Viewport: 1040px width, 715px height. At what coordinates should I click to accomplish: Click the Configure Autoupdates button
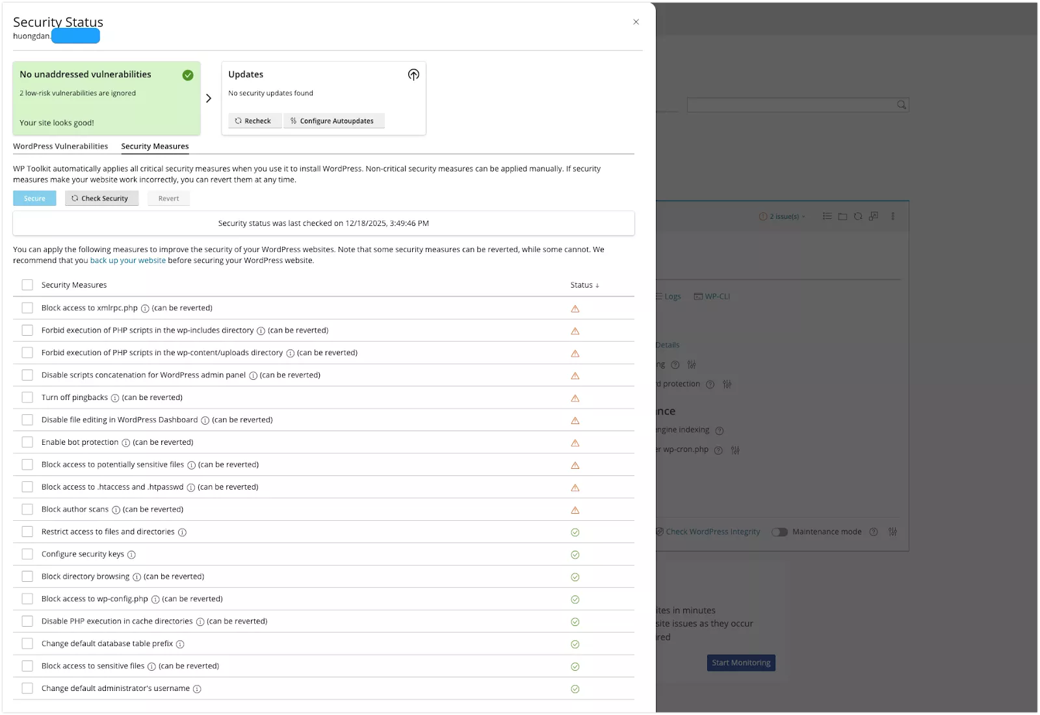(334, 121)
